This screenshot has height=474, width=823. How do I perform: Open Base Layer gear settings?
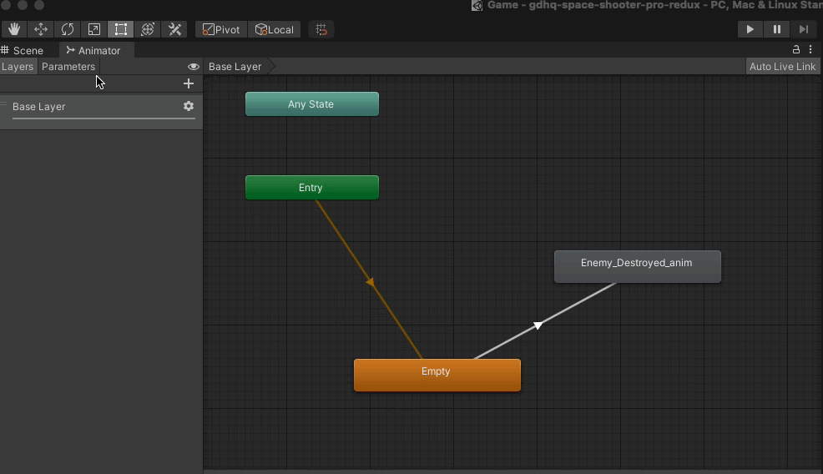tap(189, 106)
